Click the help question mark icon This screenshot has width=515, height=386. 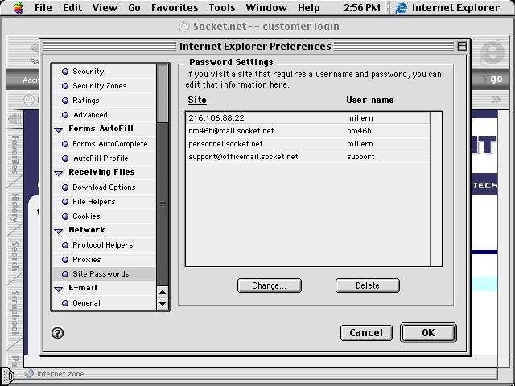(x=57, y=333)
